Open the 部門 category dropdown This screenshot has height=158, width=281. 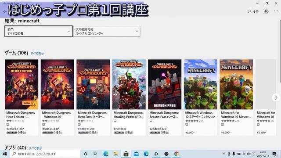click(x=39, y=31)
